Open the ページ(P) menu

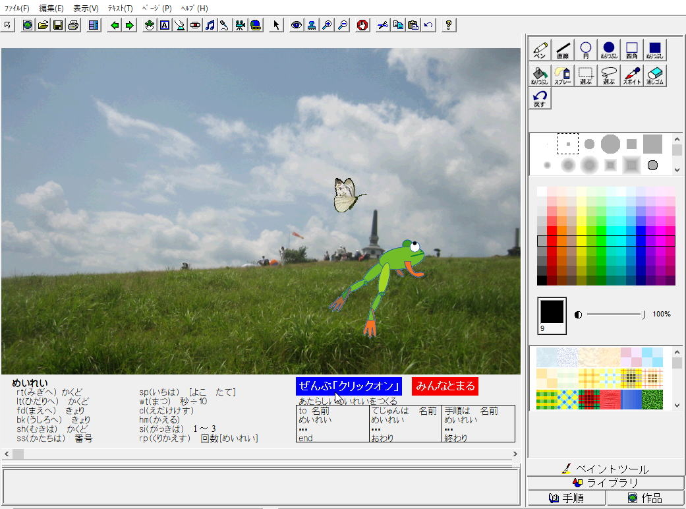(x=157, y=9)
